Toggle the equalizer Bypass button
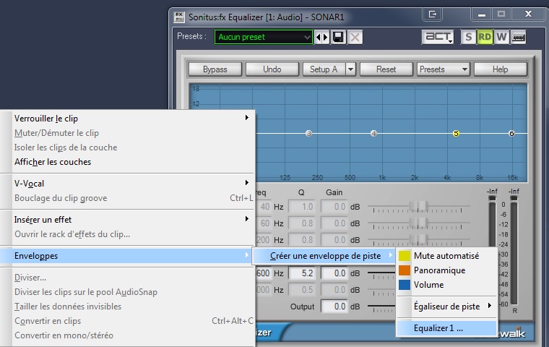The image size is (549, 347). pyautogui.click(x=215, y=69)
